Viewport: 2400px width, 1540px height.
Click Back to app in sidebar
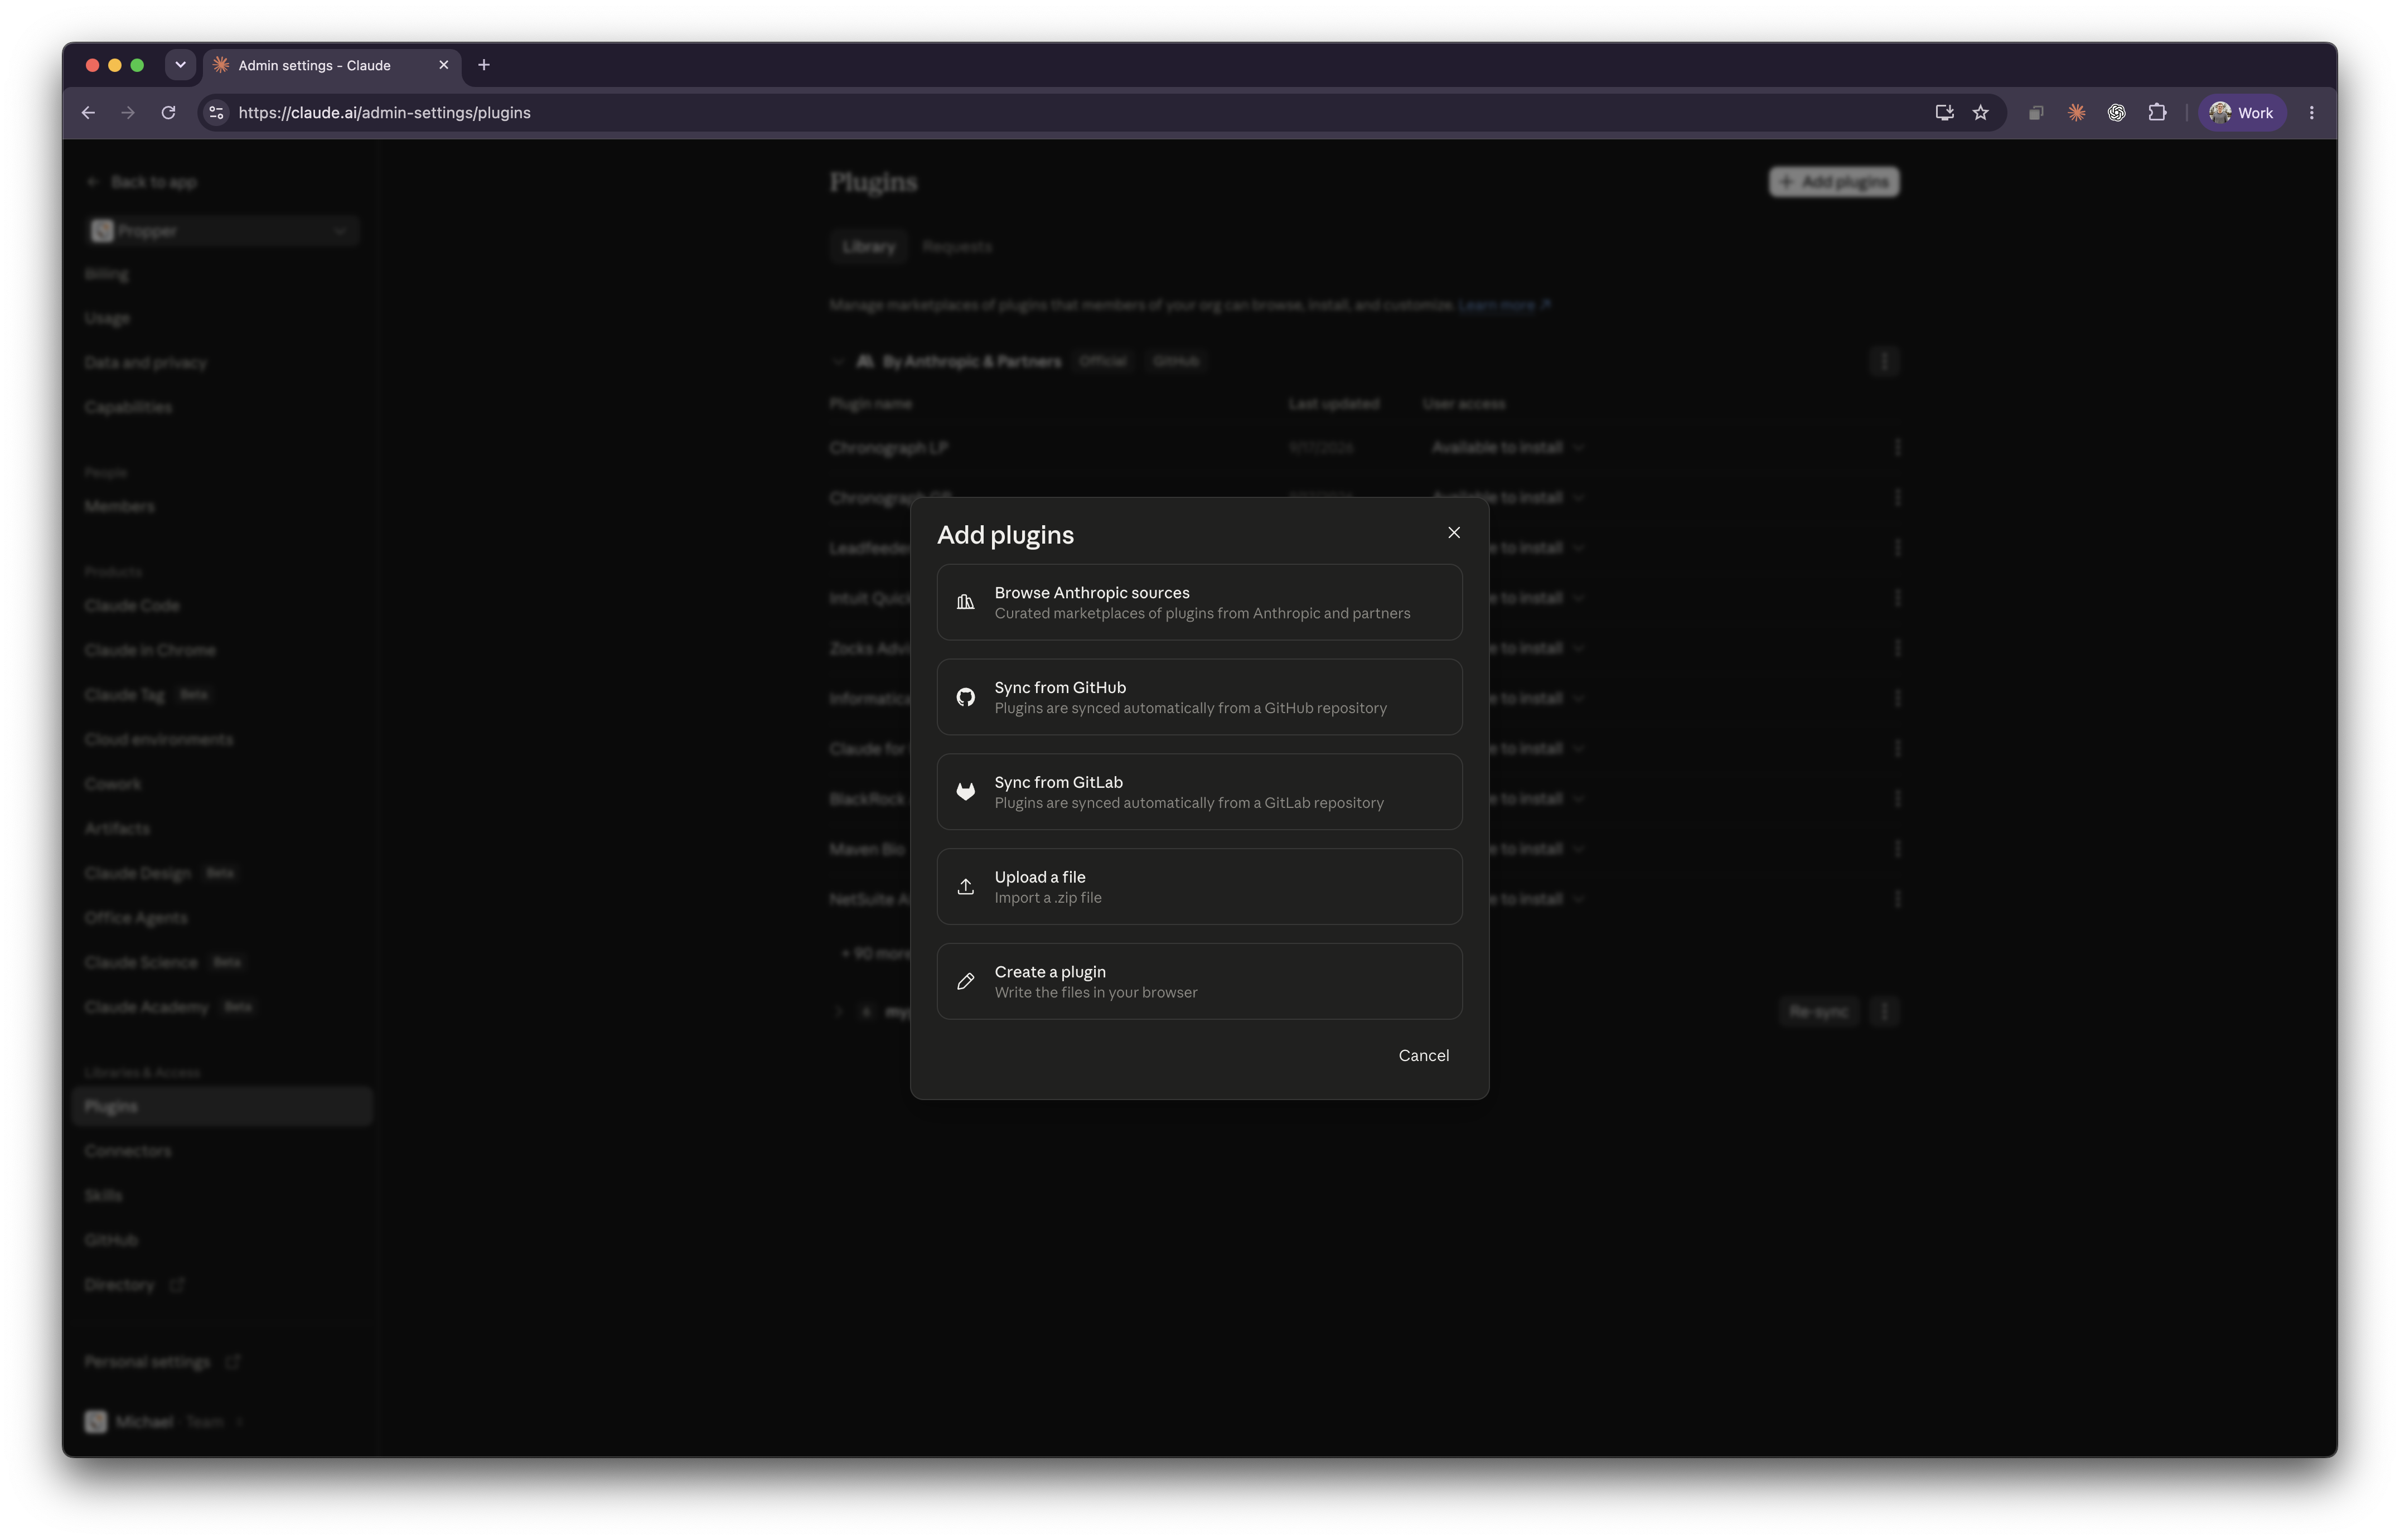pos(142,182)
